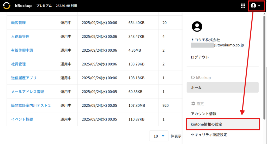Viewport: 267px width, 144px height.
Task: Open the 送信履歴アプリ link
Action: point(24,78)
